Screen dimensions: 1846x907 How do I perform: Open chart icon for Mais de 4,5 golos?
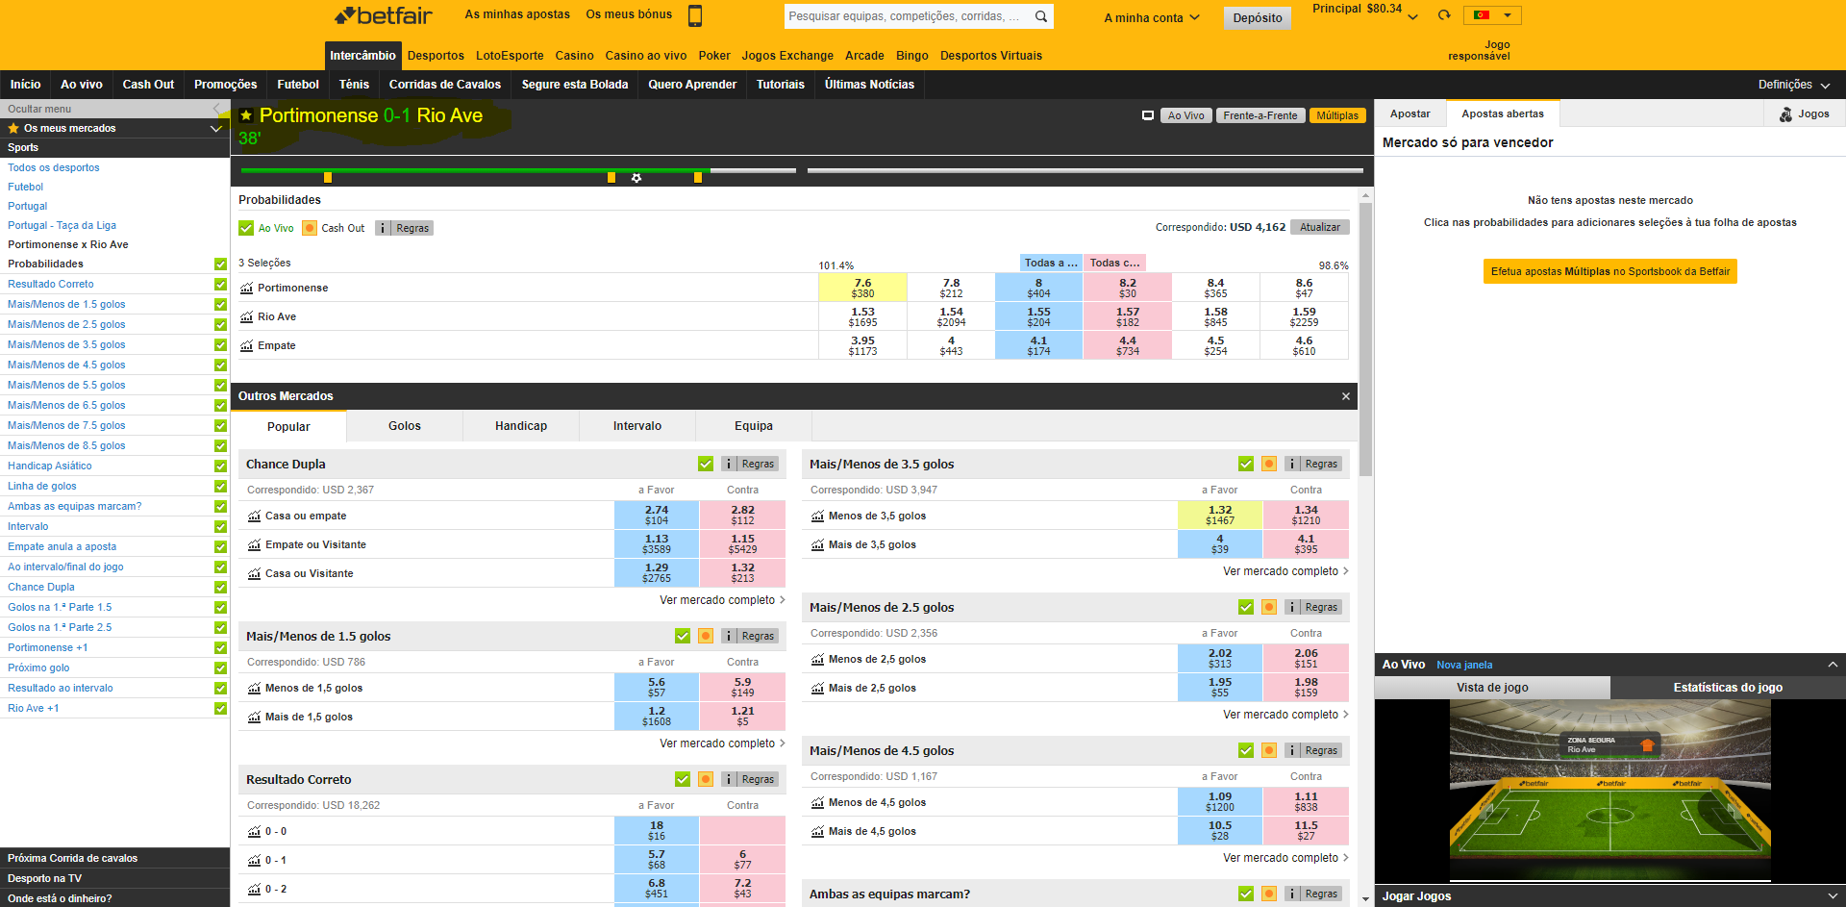coord(817,831)
